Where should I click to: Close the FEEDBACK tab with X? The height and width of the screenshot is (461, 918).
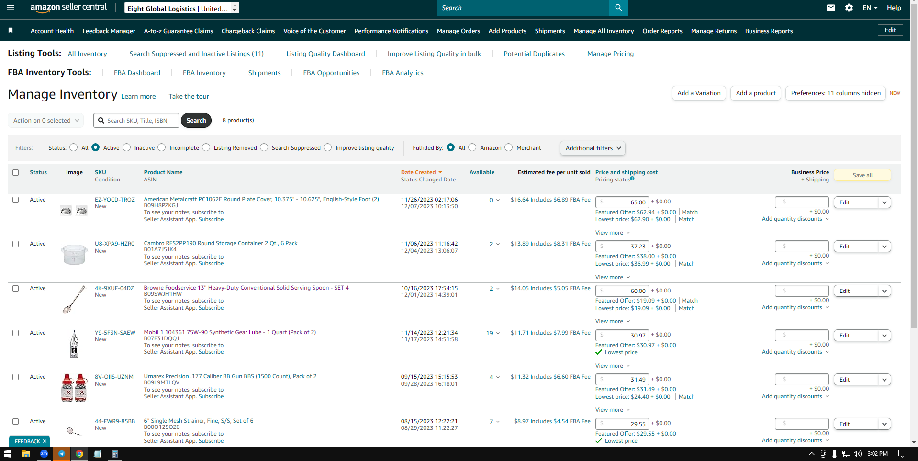pyautogui.click(x=45, y=441)
